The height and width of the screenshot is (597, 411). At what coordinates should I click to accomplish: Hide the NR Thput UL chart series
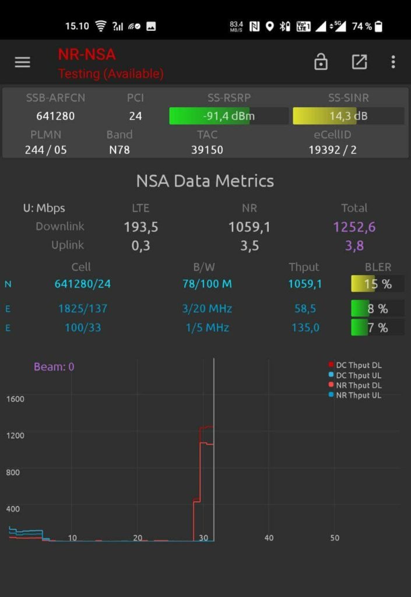(354, 395)
